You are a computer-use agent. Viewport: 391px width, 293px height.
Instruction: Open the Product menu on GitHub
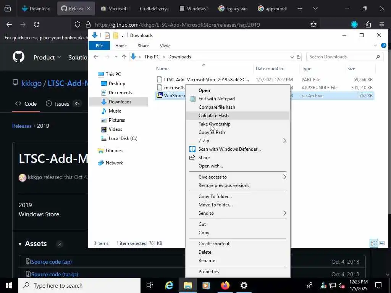point(47,57)
